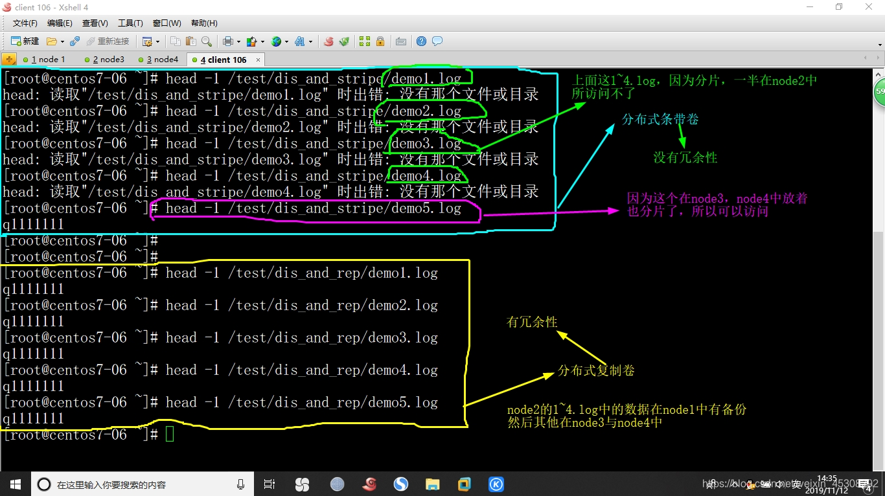
Task: Click the color scheme icon
Action: 252,41
